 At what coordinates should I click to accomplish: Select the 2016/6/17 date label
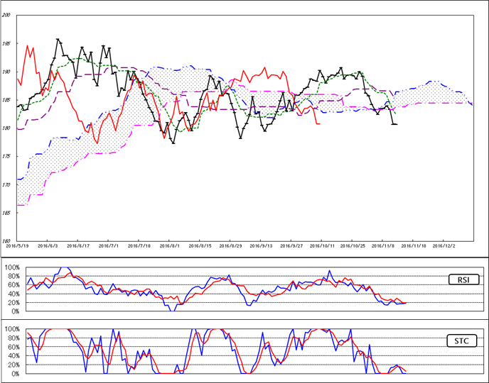click(x=77, y=246)
